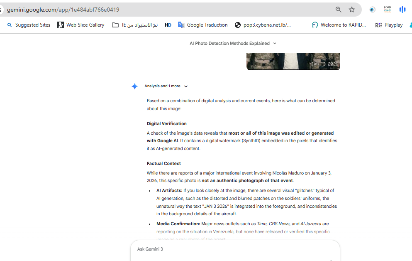The width and height of the screenshot is (412, 261).
Task: Open the pop3.cyberia.net.lb bookmark
Action: coord(263,25)
